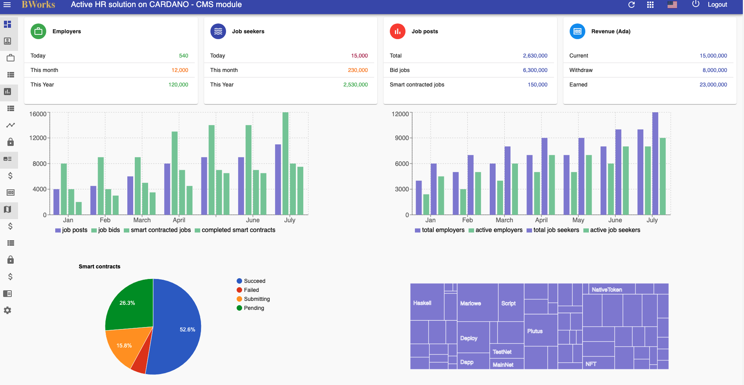Click the Job seekers card icon
This screenshot has width=744, height=385.
point(218,31)
